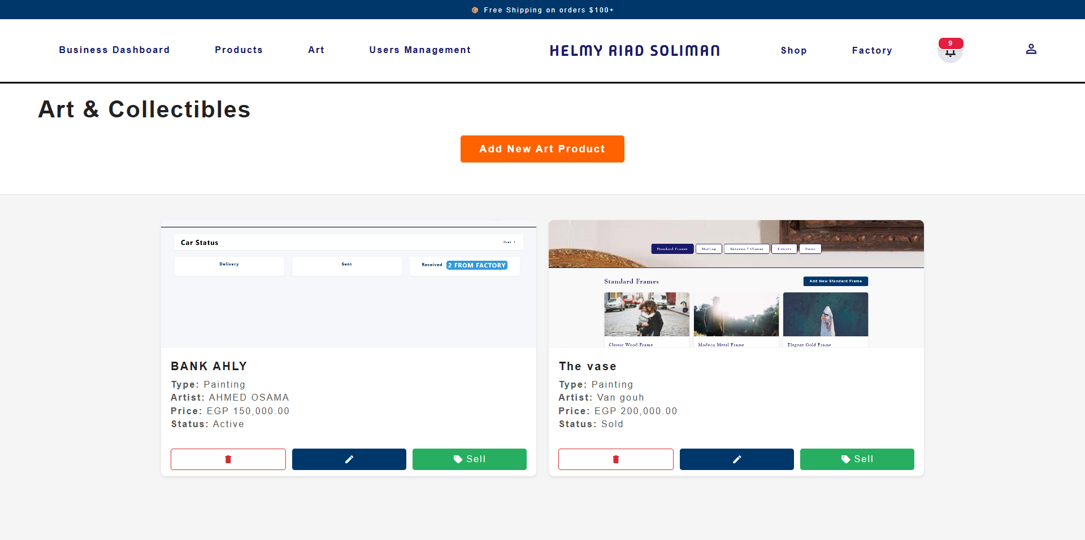Viewport: 1085px width, 540px height.
Task: Sell the BANK AHLY painting
Action: click(470, 459)
